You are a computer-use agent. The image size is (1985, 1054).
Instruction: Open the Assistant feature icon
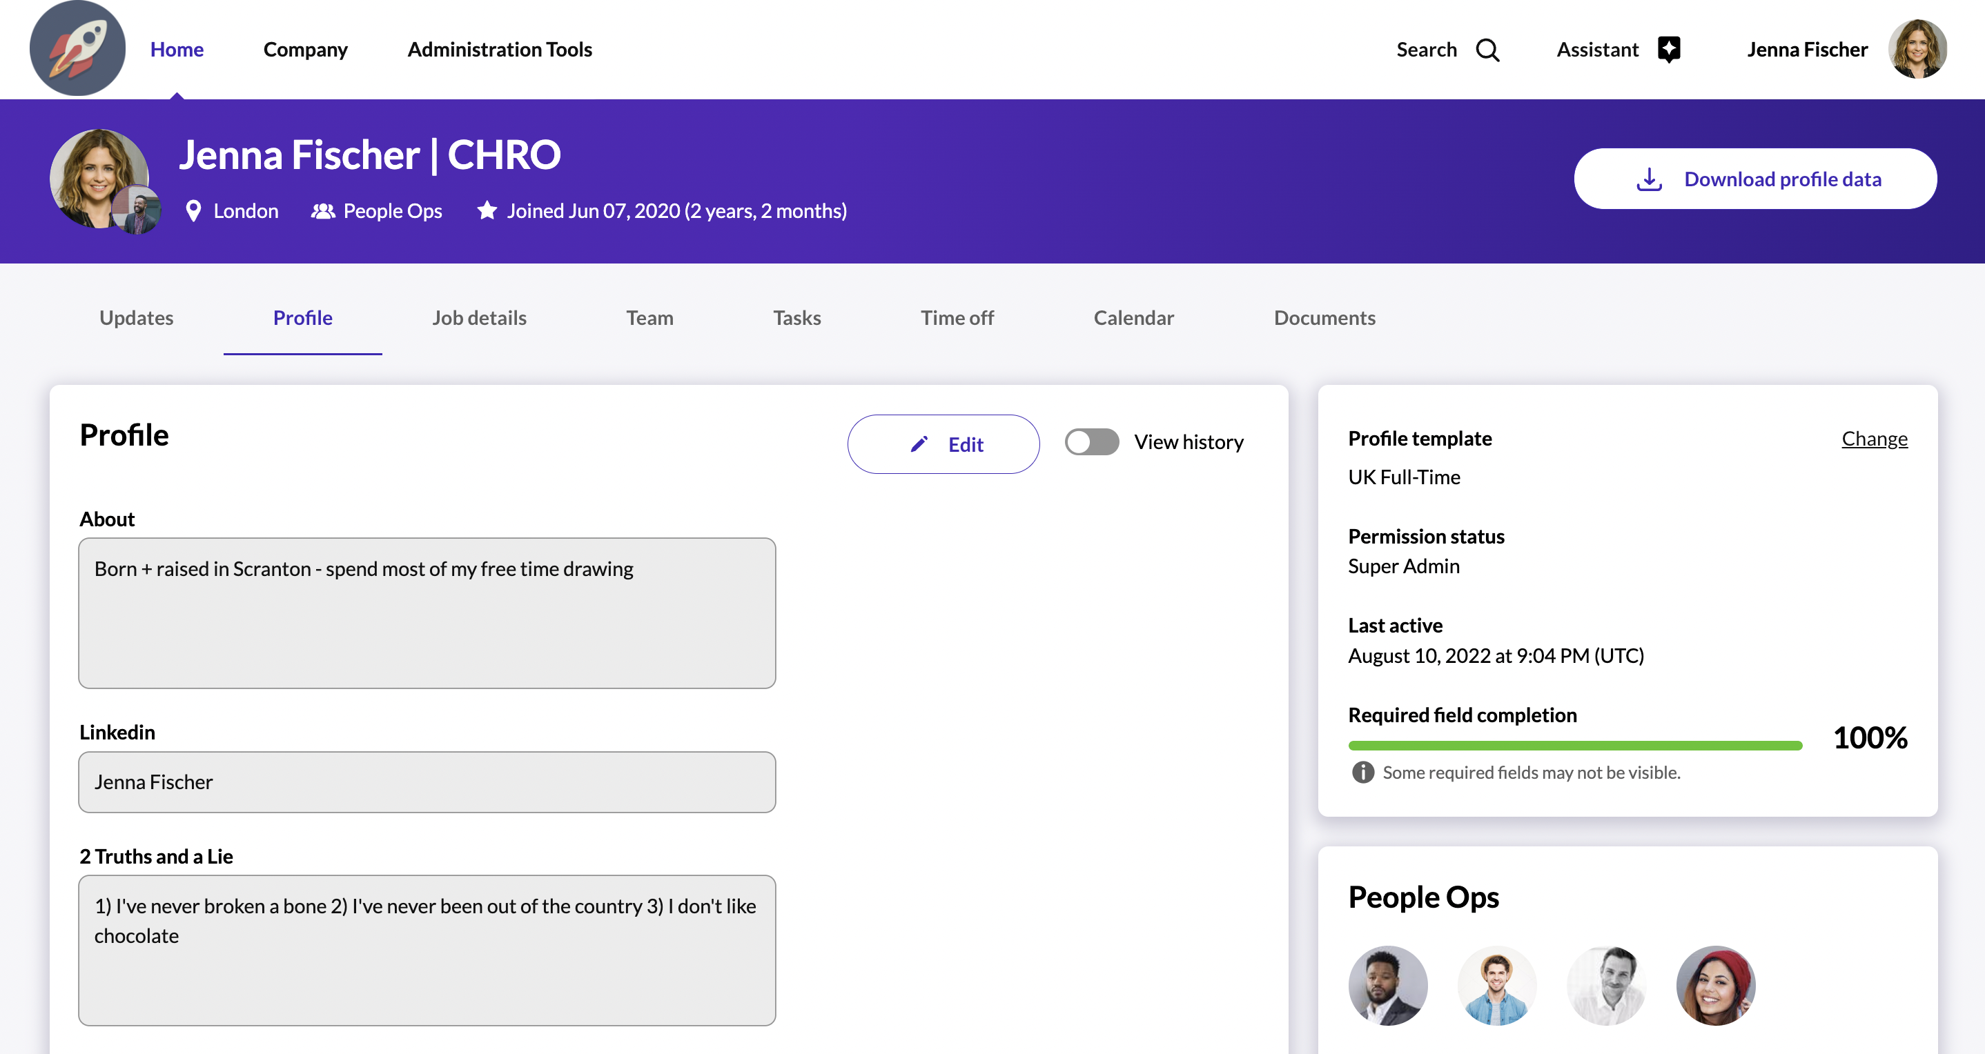pos(1669,49)
